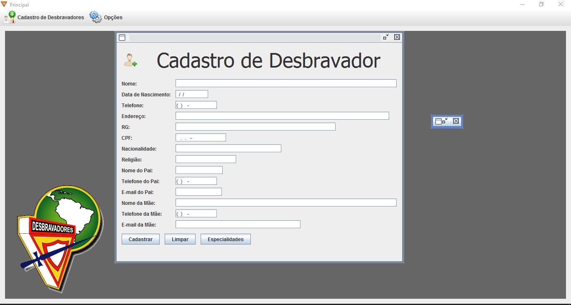Click the "CPF:" label
This screenshot has width=571, height=305.
coord(127,138)
